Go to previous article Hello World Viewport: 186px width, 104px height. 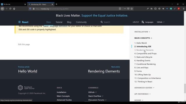(28, 71)
